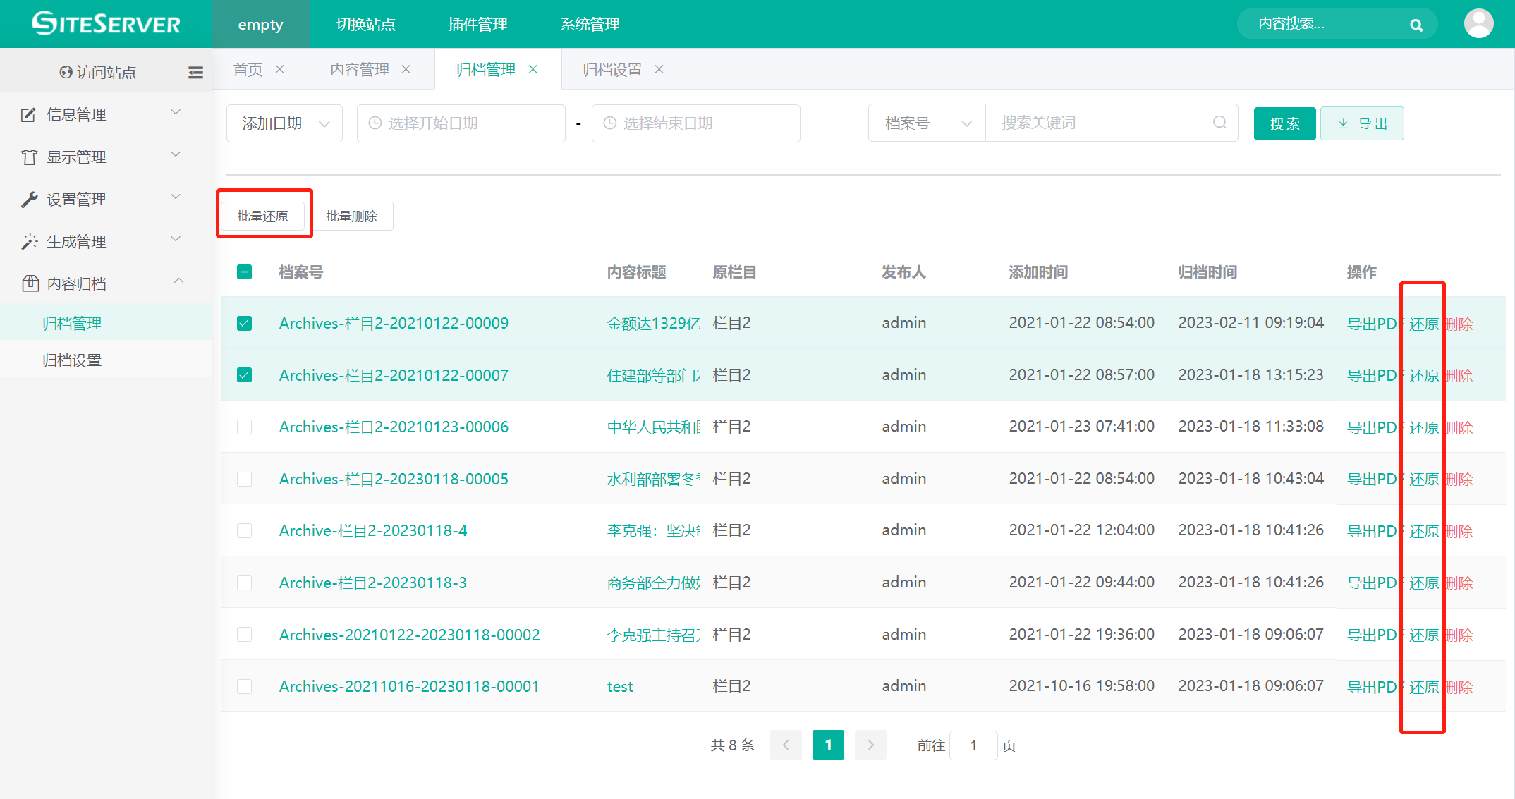Close the 内容管理 tab with its X icon
The width and height of the screenshot is (1515, 799).
(406, 69)
